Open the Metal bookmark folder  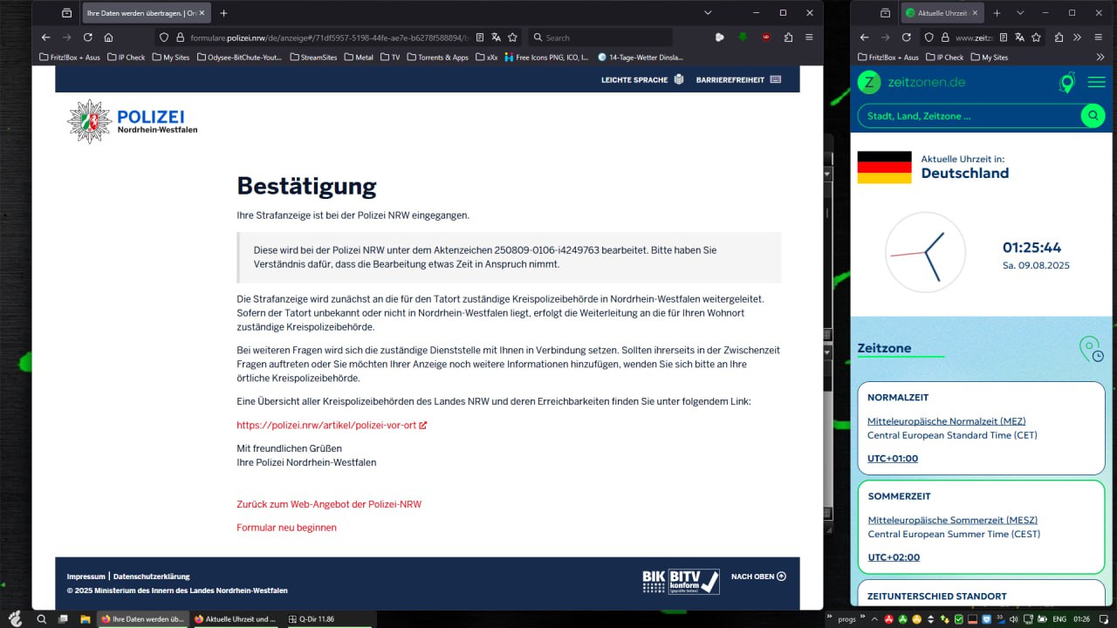[358, 58]
